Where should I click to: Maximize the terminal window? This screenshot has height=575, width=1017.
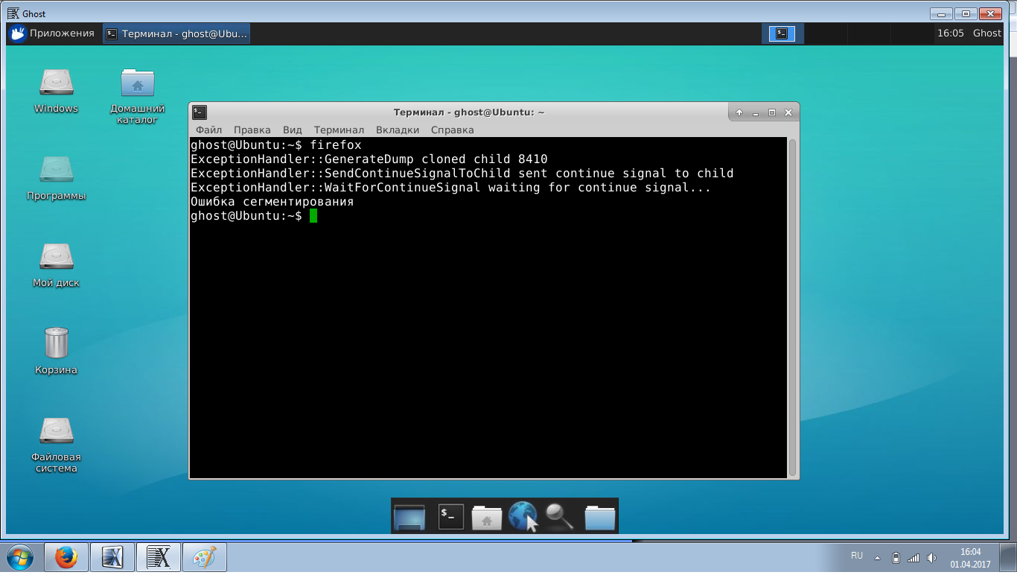coord(772,112)
